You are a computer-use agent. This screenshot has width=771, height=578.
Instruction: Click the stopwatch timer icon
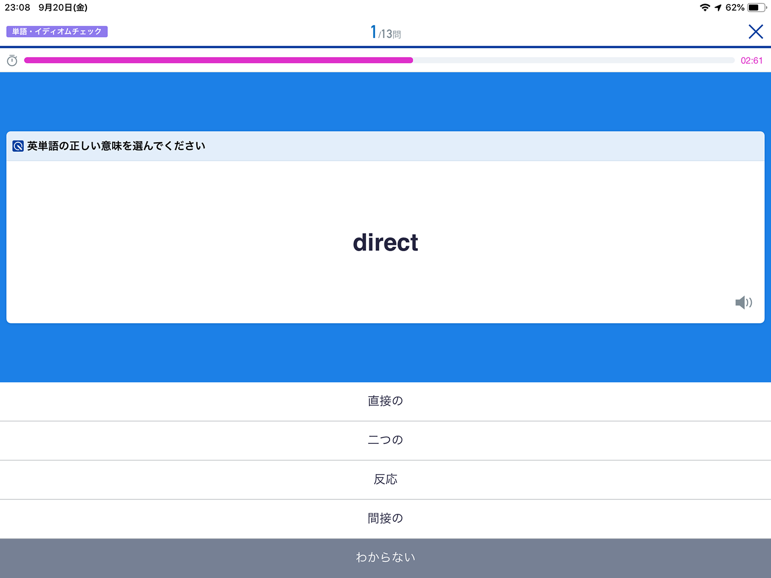(12, 61)
